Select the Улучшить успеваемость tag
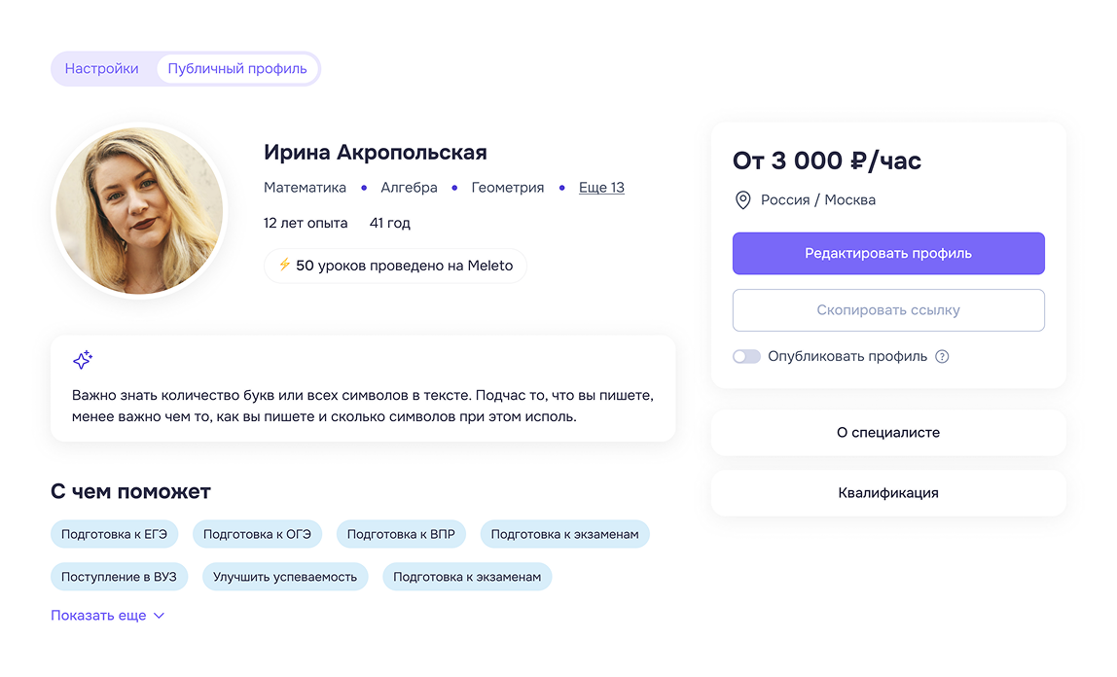Screen dimensions: 1117x677 click(x=285, y=577)
